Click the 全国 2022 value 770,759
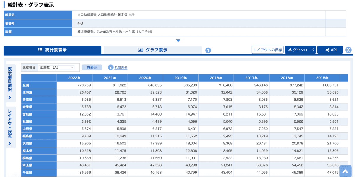Viewport: 355px width, 177px height. 84,85
